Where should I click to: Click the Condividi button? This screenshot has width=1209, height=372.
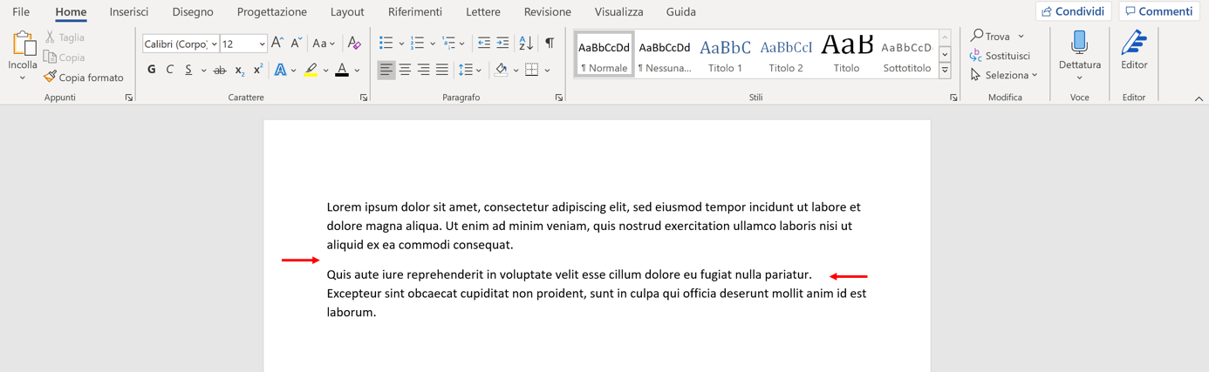coord(1074,11)
